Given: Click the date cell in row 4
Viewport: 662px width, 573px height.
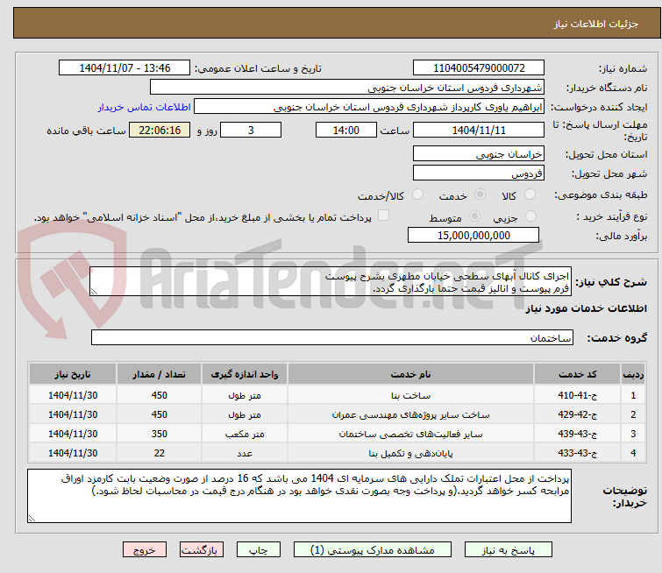Looking at the screenshot, I should coord(73,453).
